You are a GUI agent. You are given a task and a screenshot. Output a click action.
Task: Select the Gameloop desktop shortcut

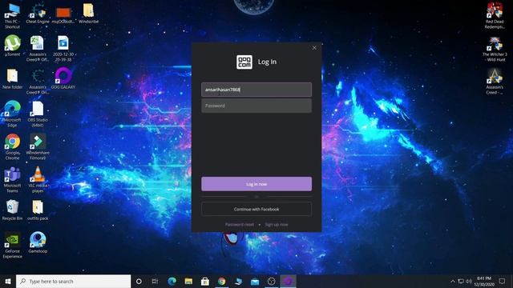tap(38, 242)
